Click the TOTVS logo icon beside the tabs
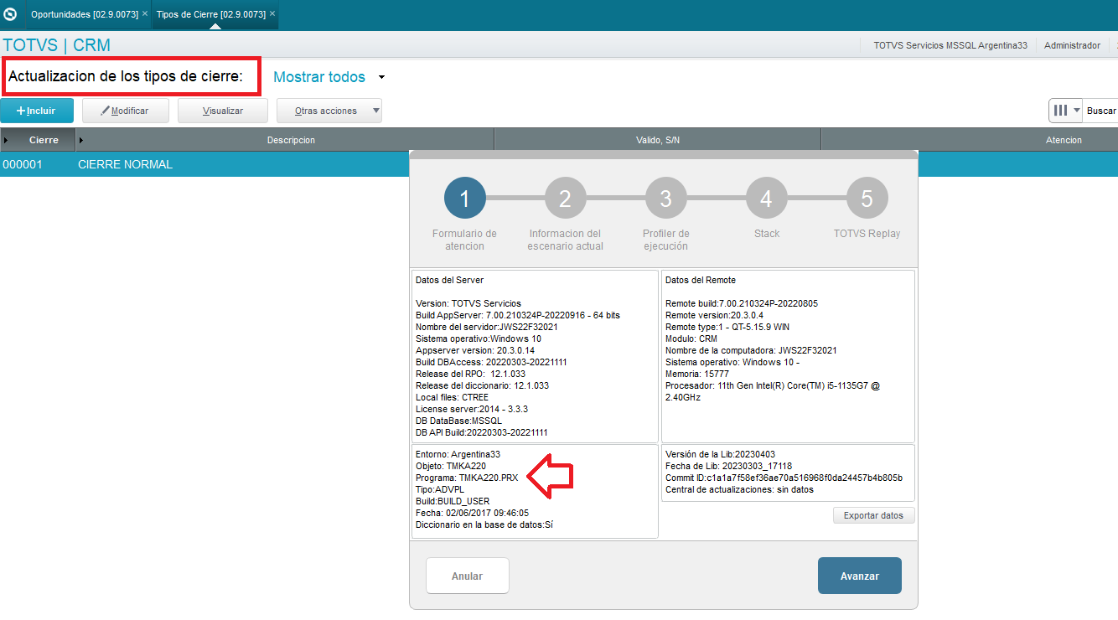The width and height of the screenshot is (1118, 620). pyautogui.click(x=10, y=14)
